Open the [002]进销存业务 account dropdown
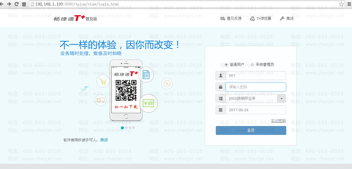The width and height of the screenshot is (352, 169). 252,98
